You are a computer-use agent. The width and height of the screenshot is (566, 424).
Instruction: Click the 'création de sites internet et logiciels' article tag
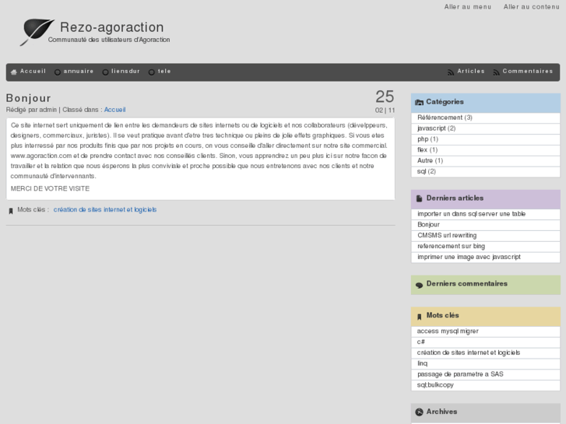coord(105,209)
